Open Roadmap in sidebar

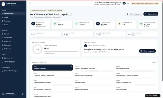tap(13, 21)
